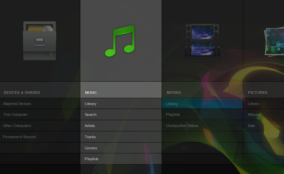Select the film strip Movies icon
The image size is (284, 174).
pos(202,41)
